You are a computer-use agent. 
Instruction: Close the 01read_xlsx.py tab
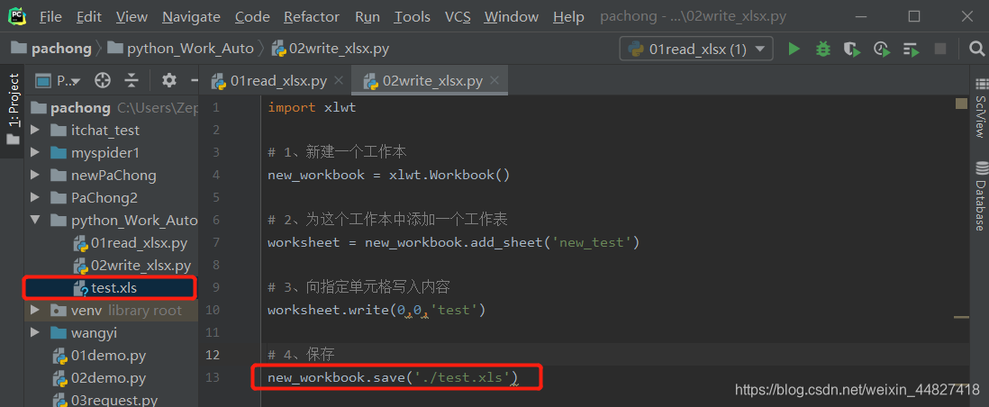[339, 81]
